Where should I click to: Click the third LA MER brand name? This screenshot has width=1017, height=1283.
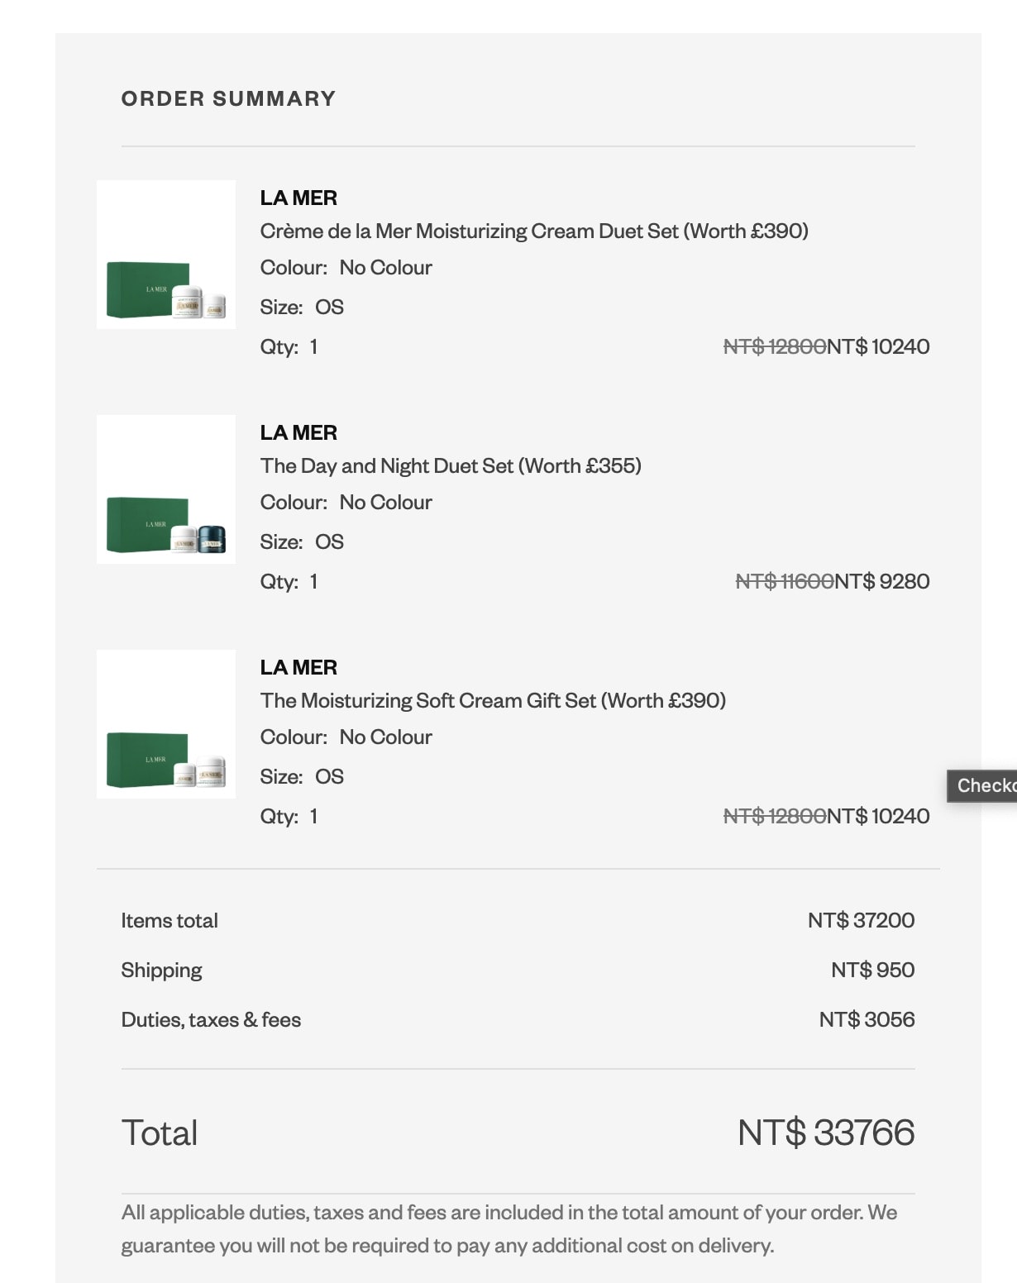pyautogui.click(x=298, y=668)
